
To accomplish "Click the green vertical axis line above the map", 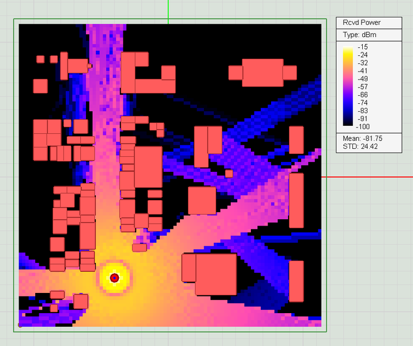I will tap(168, 10).
